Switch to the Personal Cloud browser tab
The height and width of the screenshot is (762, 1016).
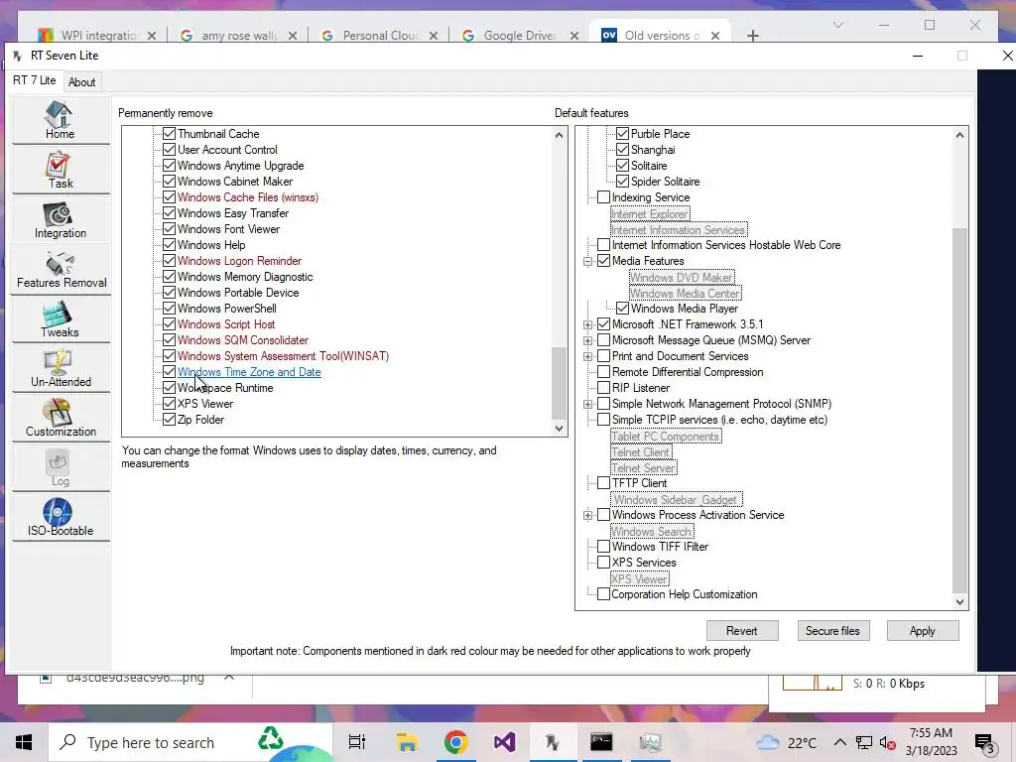click(380, 36)
